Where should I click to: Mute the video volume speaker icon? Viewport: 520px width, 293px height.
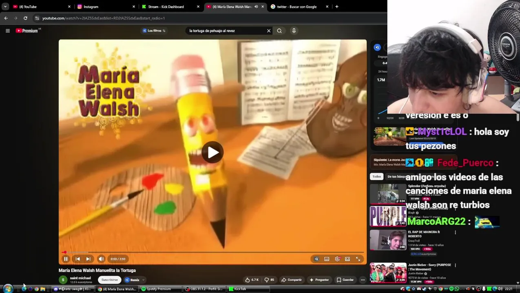click(x=101, y=259)
